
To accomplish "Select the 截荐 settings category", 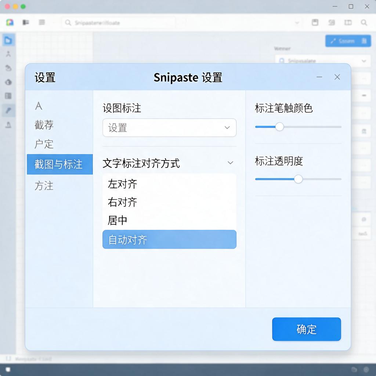I will pyautogui.click(x=44, y=125).
